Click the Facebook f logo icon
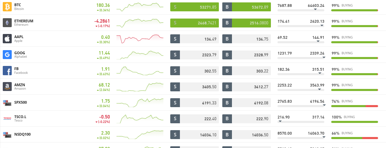This screenshot has height=148, width=386. point(7,71)
